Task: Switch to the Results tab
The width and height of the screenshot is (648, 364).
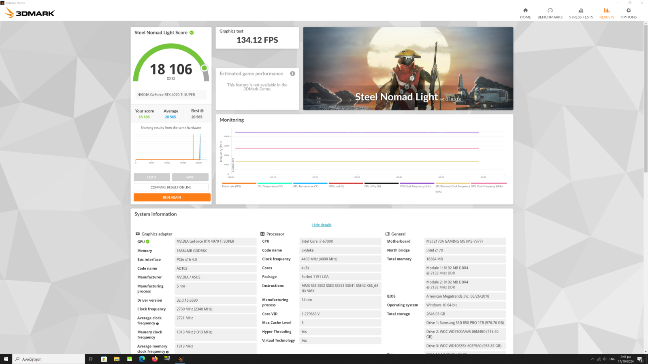Action: (x=606, y=13)
